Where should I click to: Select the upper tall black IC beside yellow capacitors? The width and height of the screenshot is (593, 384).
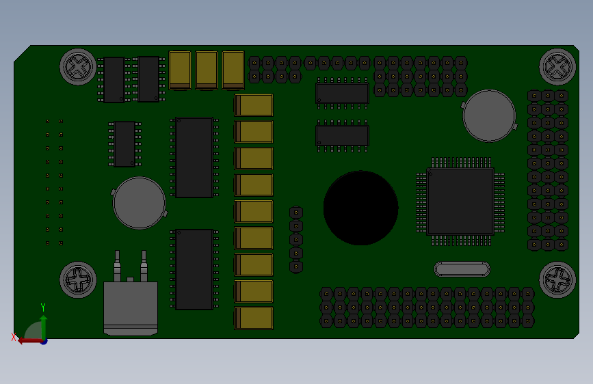[x=194, y=157]
